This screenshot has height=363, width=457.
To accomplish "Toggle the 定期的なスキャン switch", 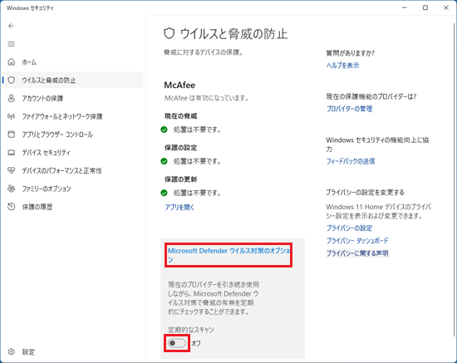I will (x=177, y=343).
